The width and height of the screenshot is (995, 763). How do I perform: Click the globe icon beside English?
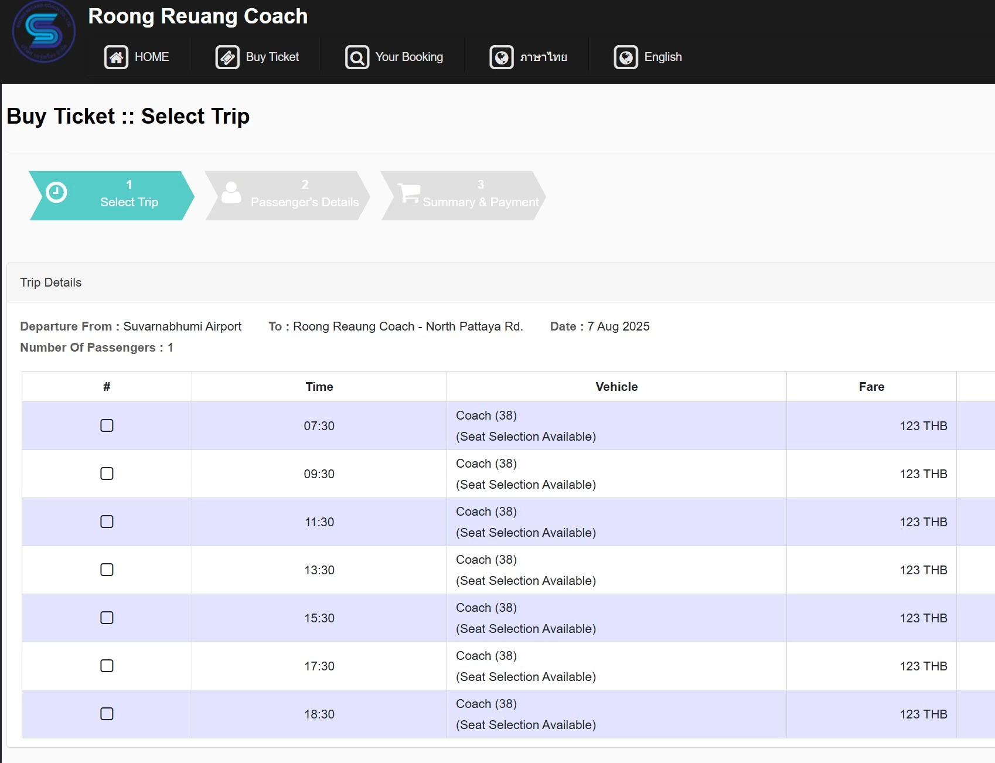[626, 57]
